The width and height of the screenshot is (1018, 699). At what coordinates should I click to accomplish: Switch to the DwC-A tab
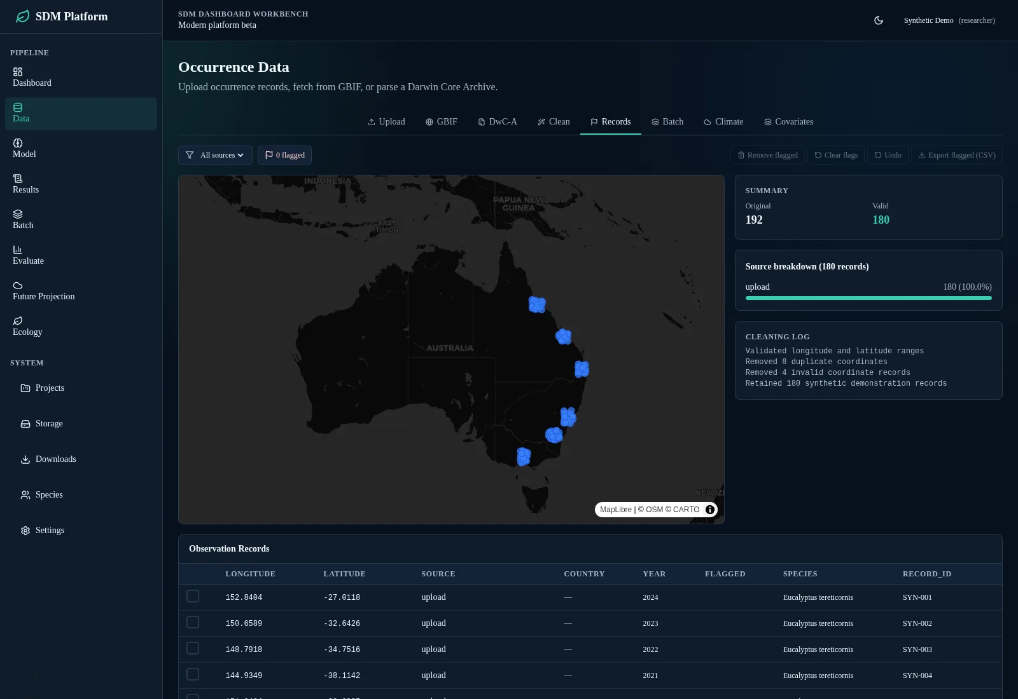[x=498, y=122]
